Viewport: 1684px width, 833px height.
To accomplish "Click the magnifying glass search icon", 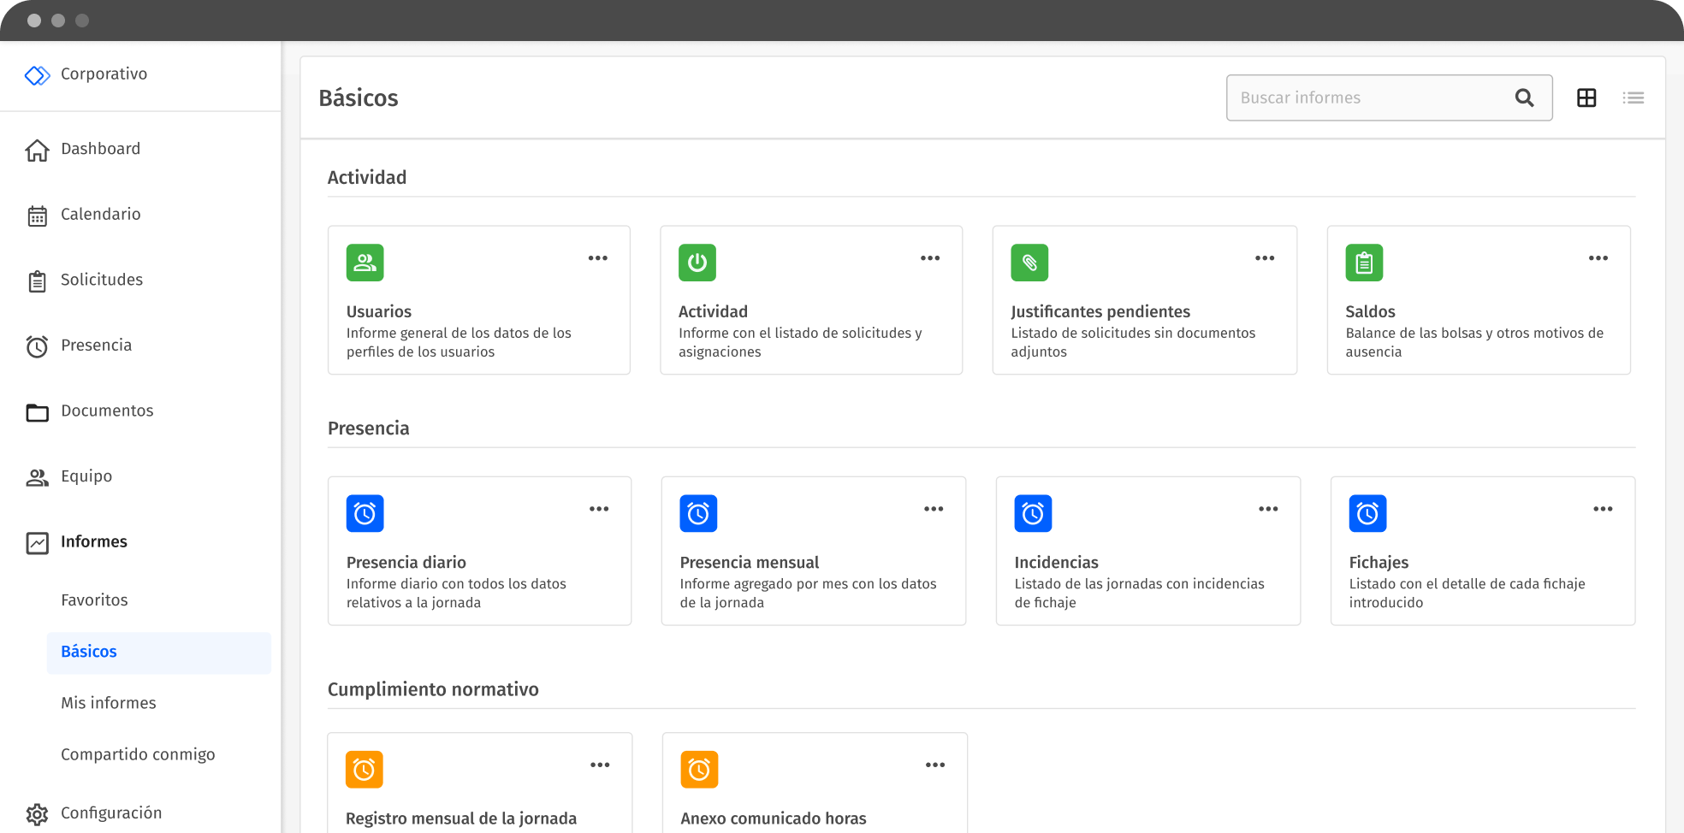I will tap(1524, 97).
